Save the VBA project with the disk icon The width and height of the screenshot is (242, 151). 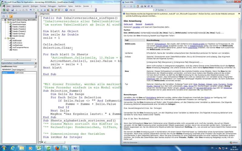tap(12, 10)
